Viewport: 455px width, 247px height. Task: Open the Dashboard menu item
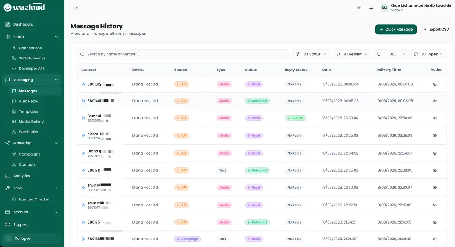click(x=23, y=25)
